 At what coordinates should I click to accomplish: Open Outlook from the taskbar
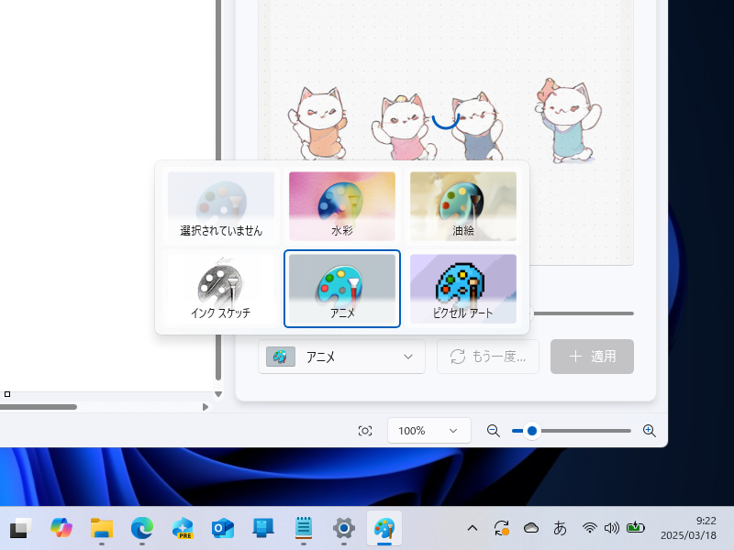[x=222, y=528]
